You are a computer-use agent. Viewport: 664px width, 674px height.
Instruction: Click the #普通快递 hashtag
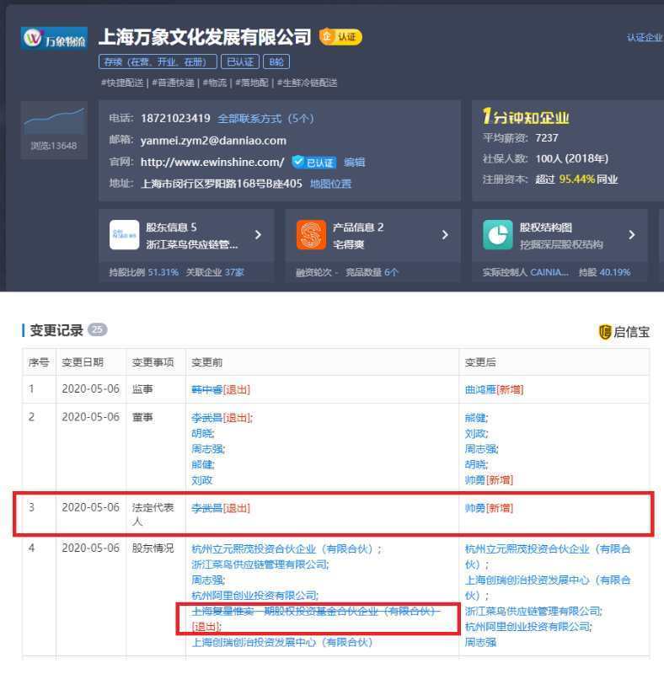pyautogui.click(x=173, y=83)
